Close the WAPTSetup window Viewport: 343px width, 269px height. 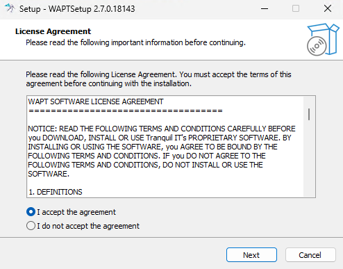pos(328,9)
